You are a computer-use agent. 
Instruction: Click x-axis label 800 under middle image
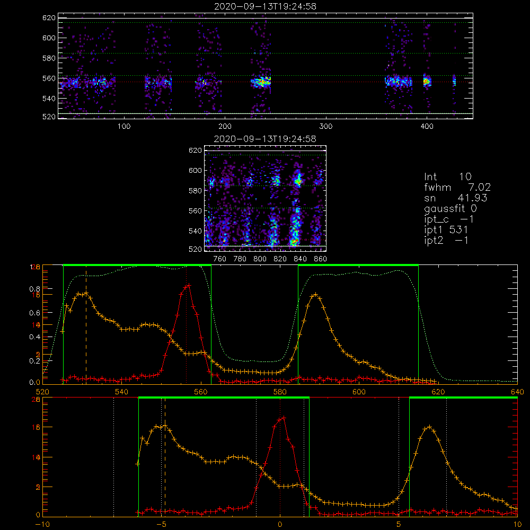[260, 259]
